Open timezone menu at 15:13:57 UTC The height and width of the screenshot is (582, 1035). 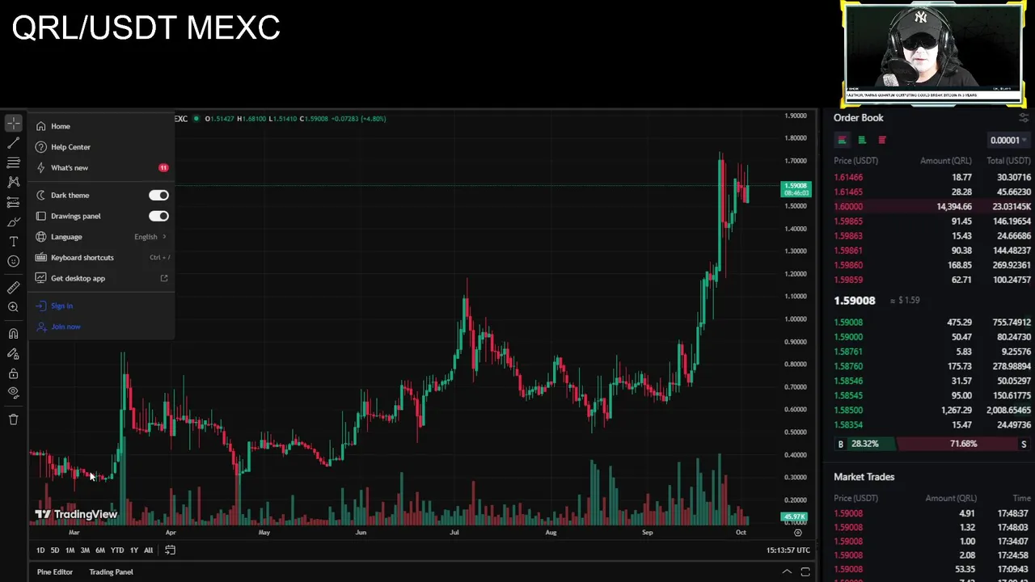coord(788,550)
